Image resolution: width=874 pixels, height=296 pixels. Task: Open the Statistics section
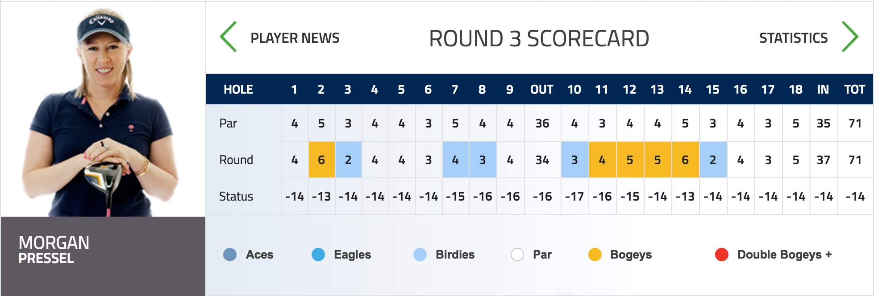(794, 38)
